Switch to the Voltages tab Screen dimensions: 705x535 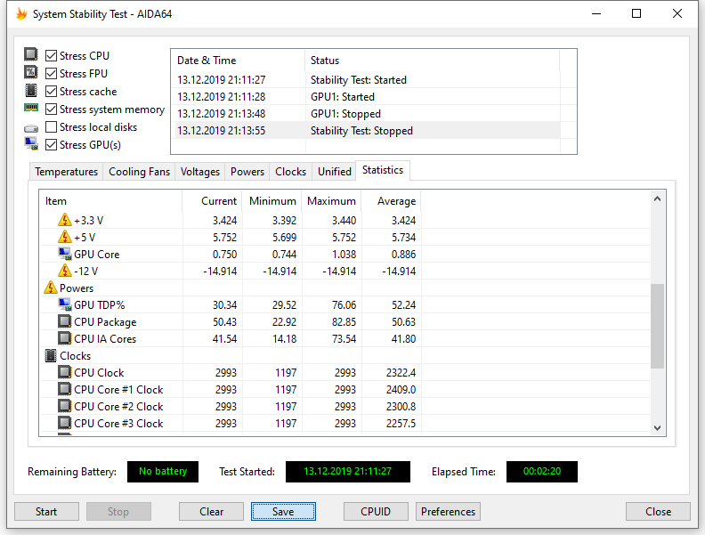pyautogui.click(x=200, y=172)
